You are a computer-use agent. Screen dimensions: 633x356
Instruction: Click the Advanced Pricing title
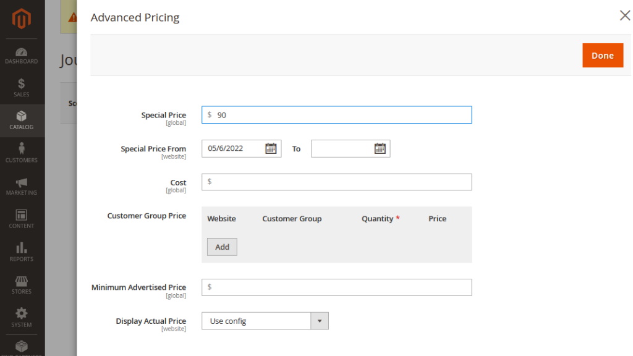(x=135, y=17)
